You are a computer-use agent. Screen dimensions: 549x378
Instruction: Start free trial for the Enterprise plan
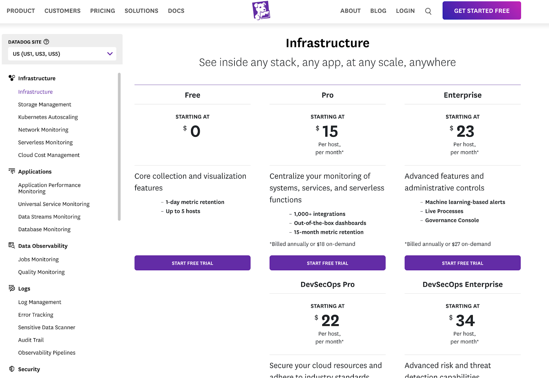click(463, 263)
